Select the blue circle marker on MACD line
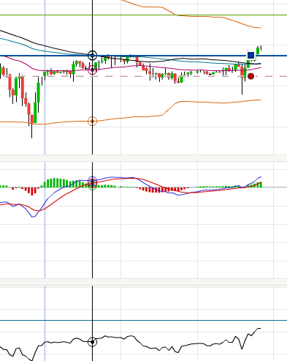The width and height of the screenshot is (287, 361). pyautogui.click(x=92, y=181)
